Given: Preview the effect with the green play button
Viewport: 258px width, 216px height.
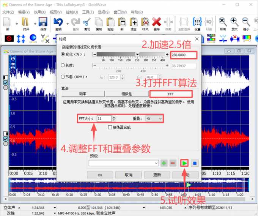Looking at the screenshot, I should tap(184, 163).
